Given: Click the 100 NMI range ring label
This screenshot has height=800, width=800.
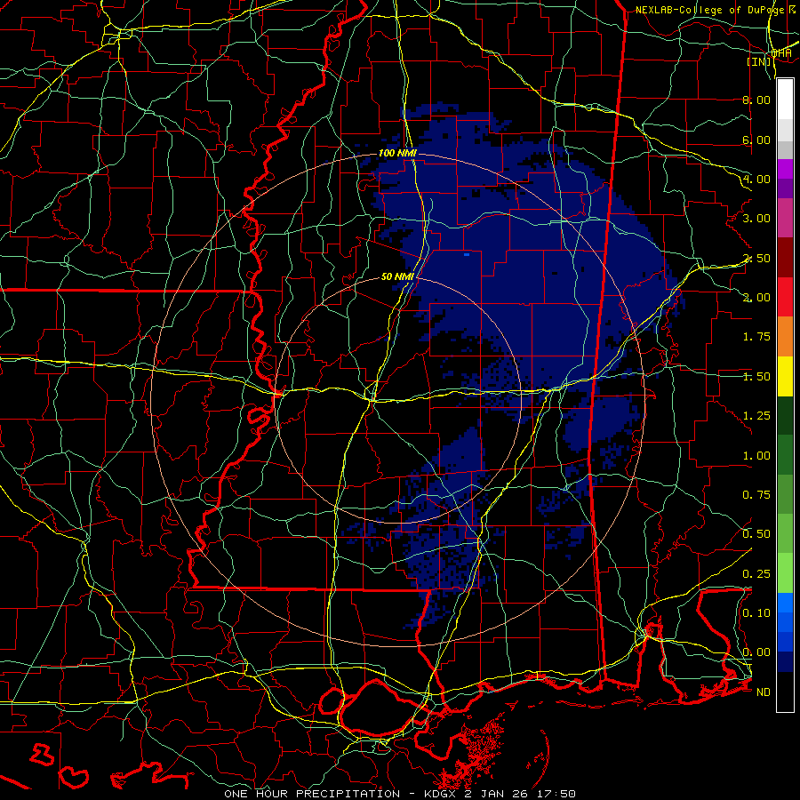Looking at the screenshot, I should click(397, 153).
